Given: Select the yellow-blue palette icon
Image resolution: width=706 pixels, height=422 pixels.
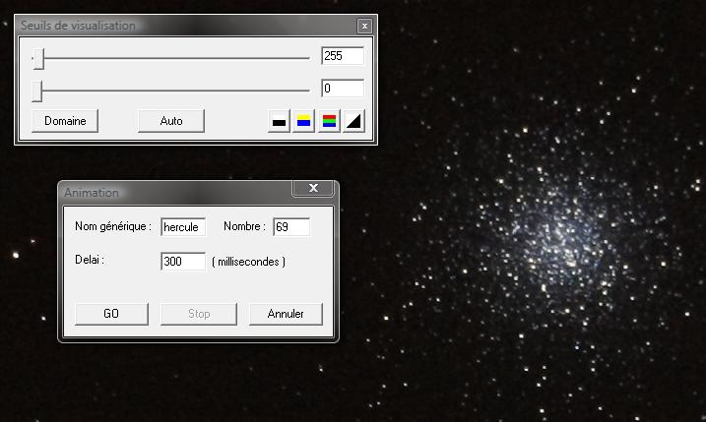Looking at the screenshot, I should (x=304, y=121).
